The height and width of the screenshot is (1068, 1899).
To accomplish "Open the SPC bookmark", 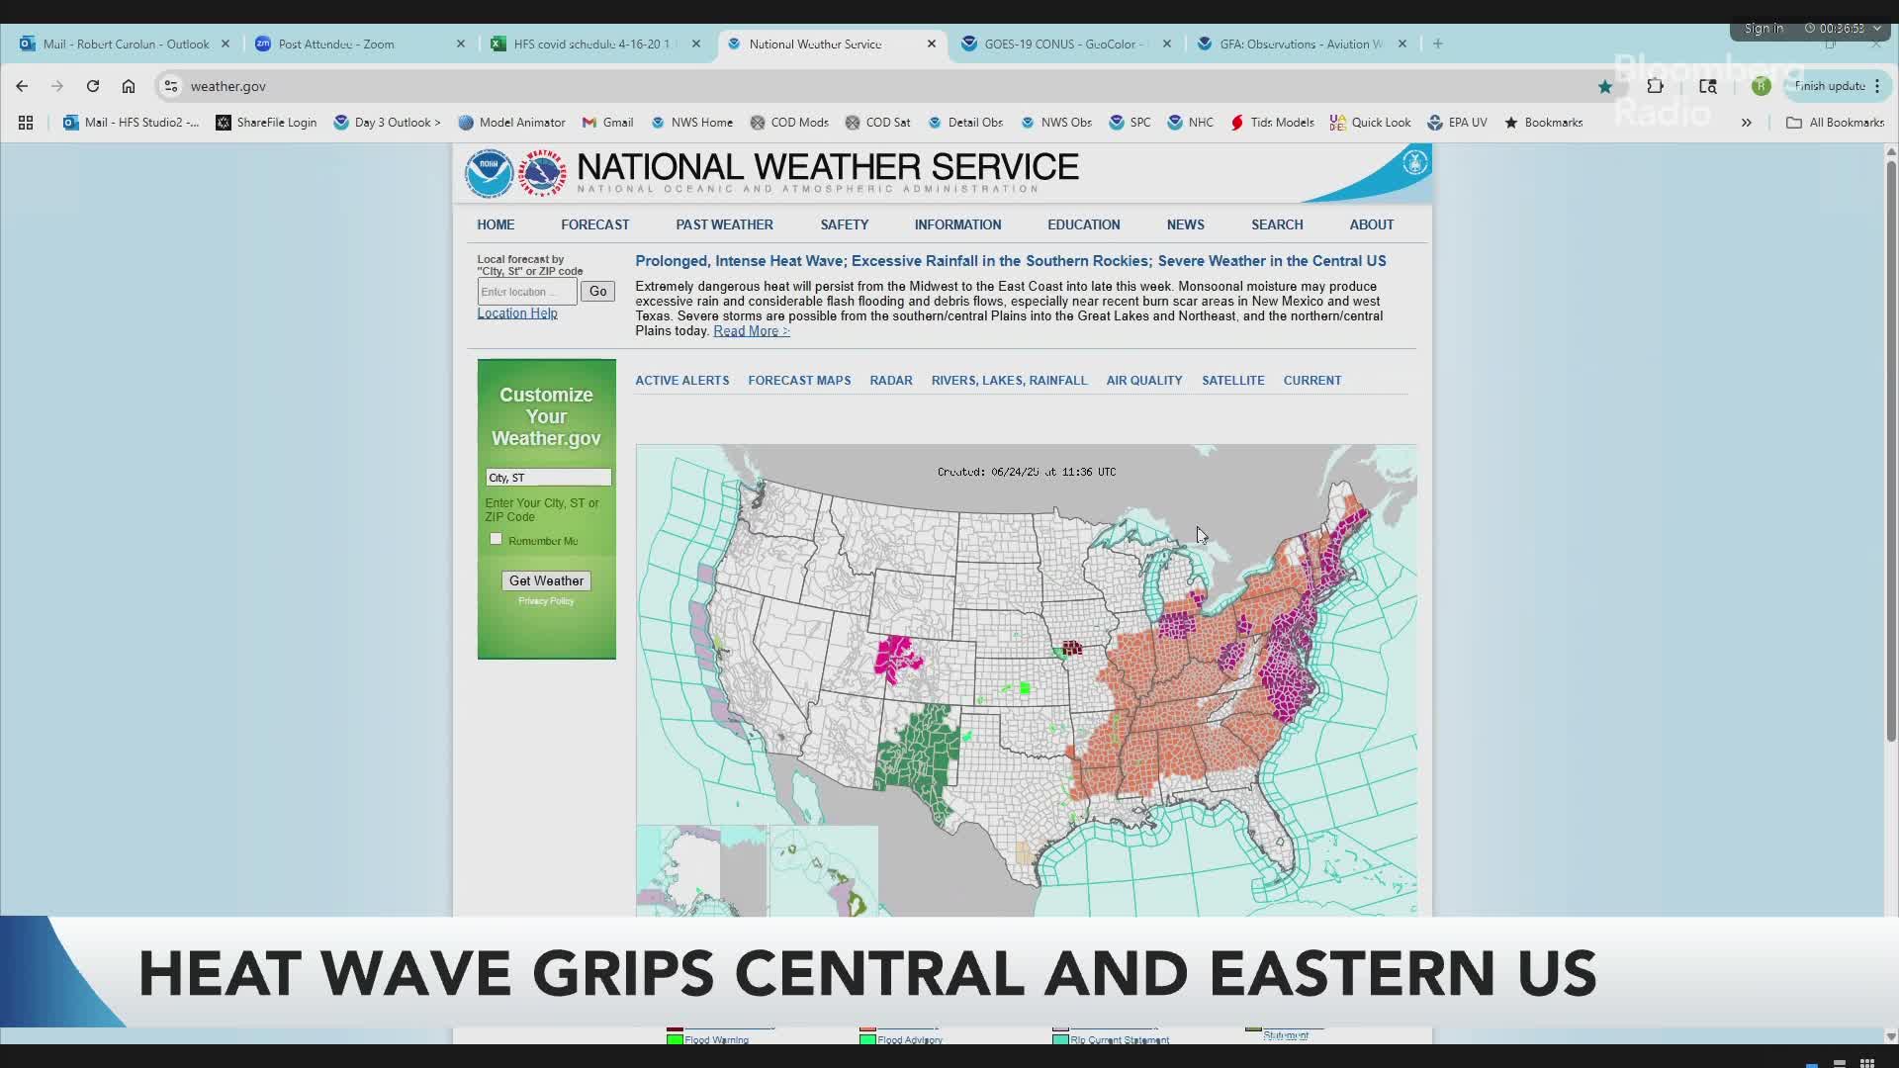I will (x=1130, y=122).
